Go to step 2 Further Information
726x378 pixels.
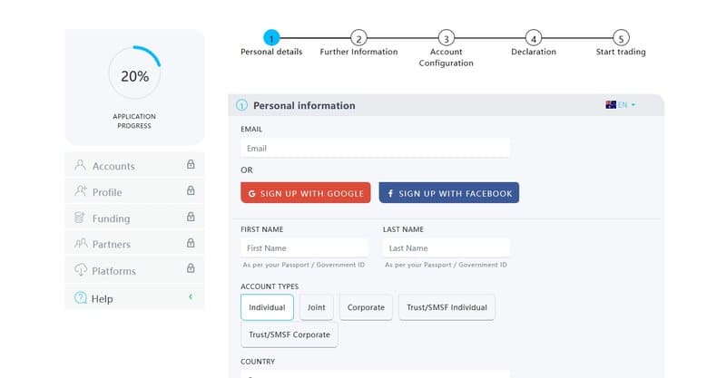pos(358,38)
